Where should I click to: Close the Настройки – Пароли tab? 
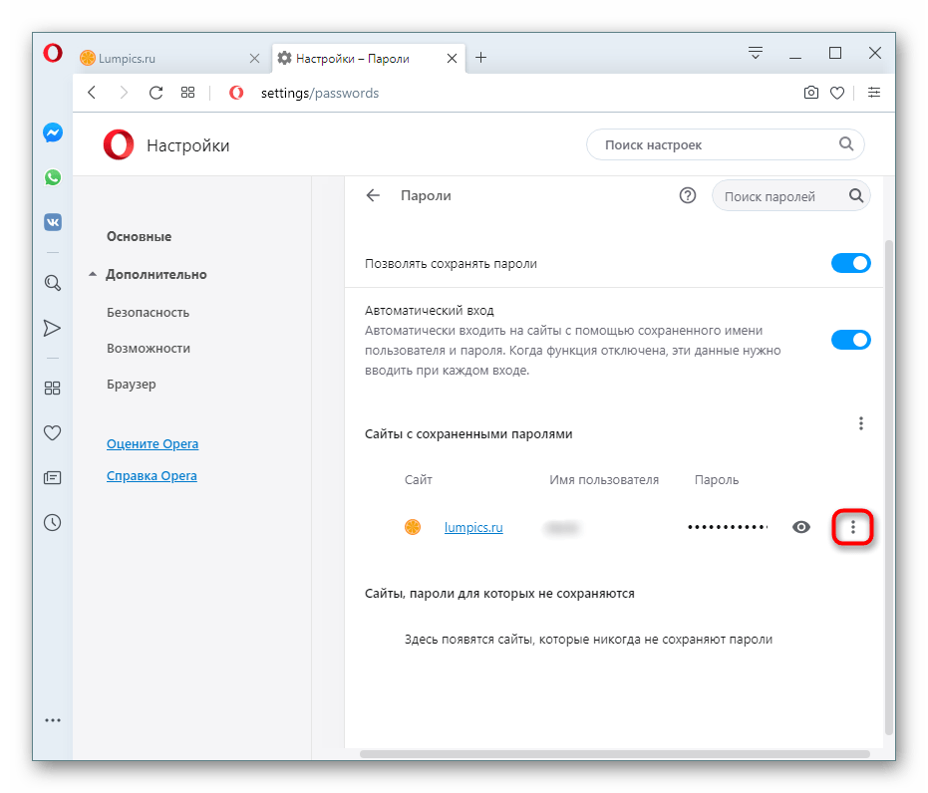click(x=452, y=58)
